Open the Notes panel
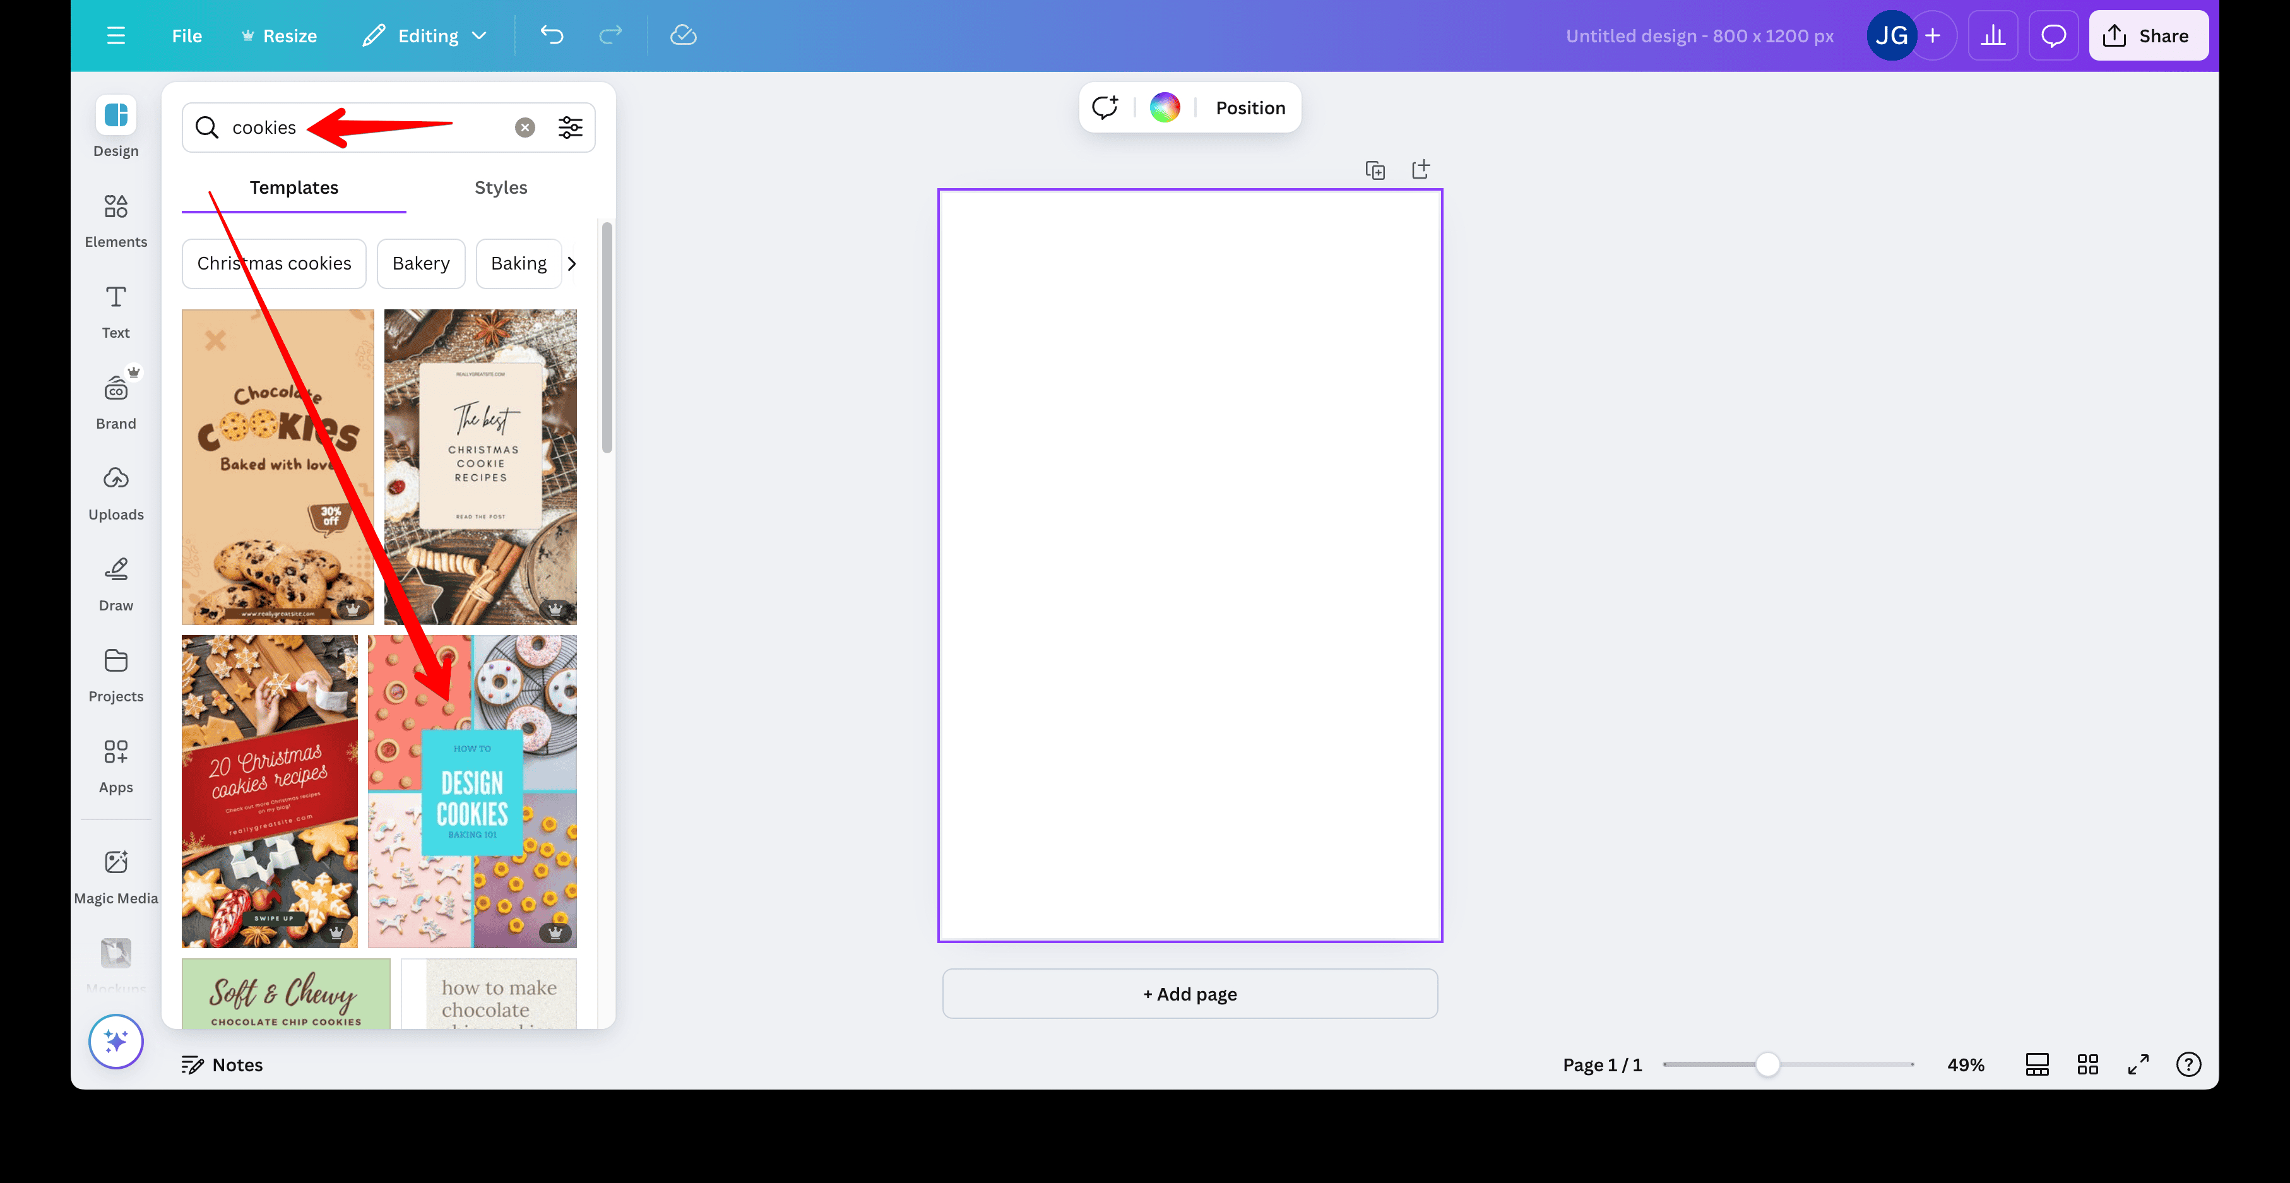2290x1183 pixels. 222,1065
